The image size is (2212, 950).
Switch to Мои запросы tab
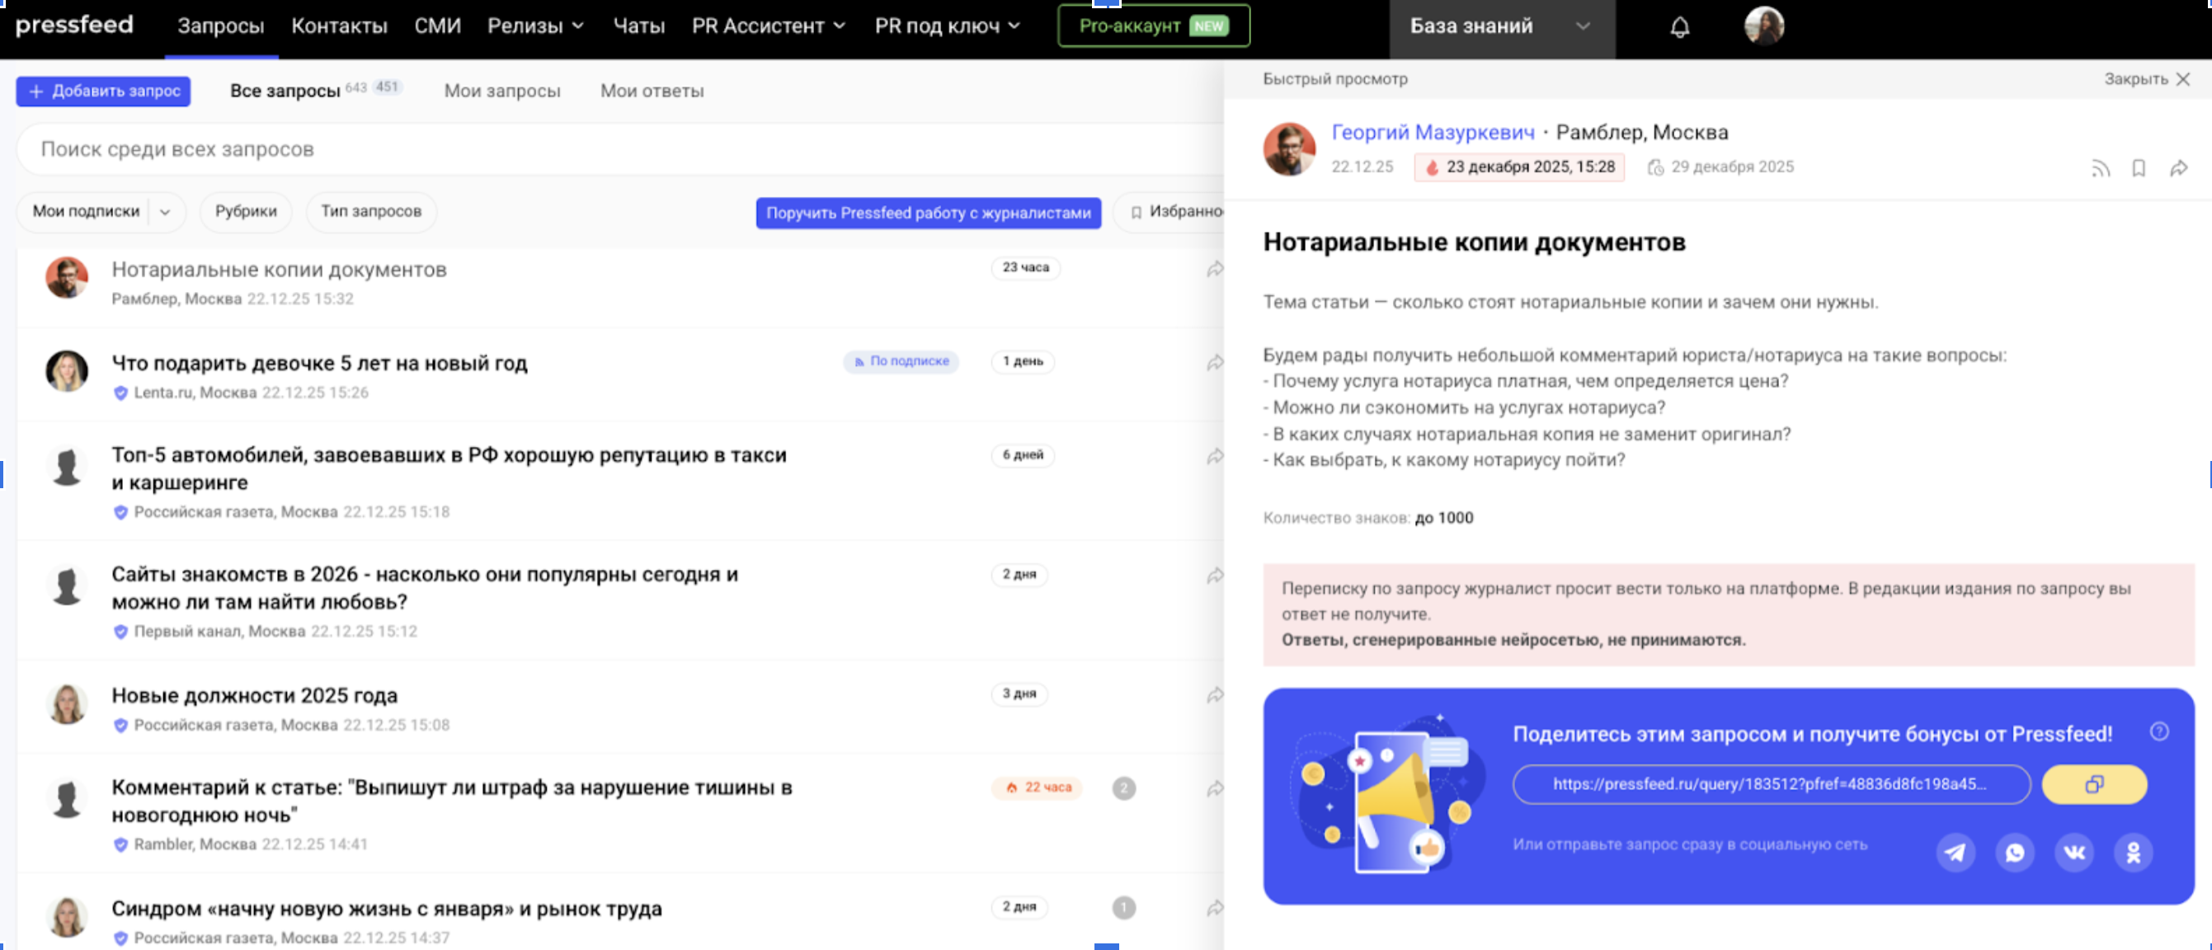tap(501, 90)
